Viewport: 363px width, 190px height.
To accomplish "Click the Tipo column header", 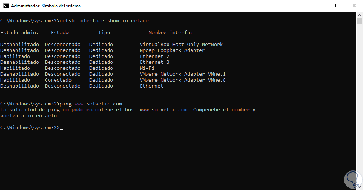I will click(104, 33).
